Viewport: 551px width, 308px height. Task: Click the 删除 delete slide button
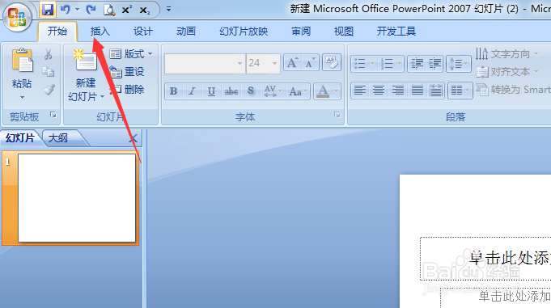tap(127, 90)
